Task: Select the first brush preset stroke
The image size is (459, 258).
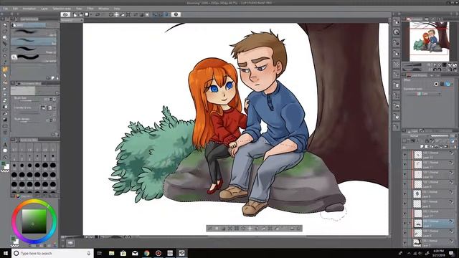Action: [x=34, y=32]
